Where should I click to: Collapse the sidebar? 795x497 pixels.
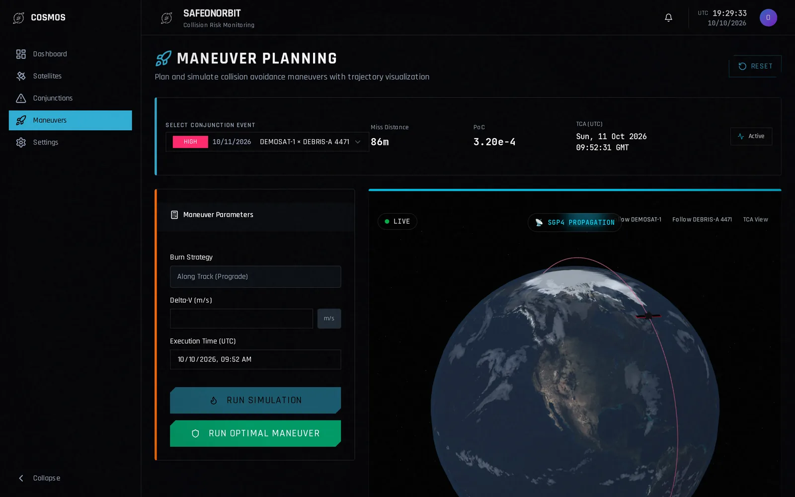click(x=70, y=478)
